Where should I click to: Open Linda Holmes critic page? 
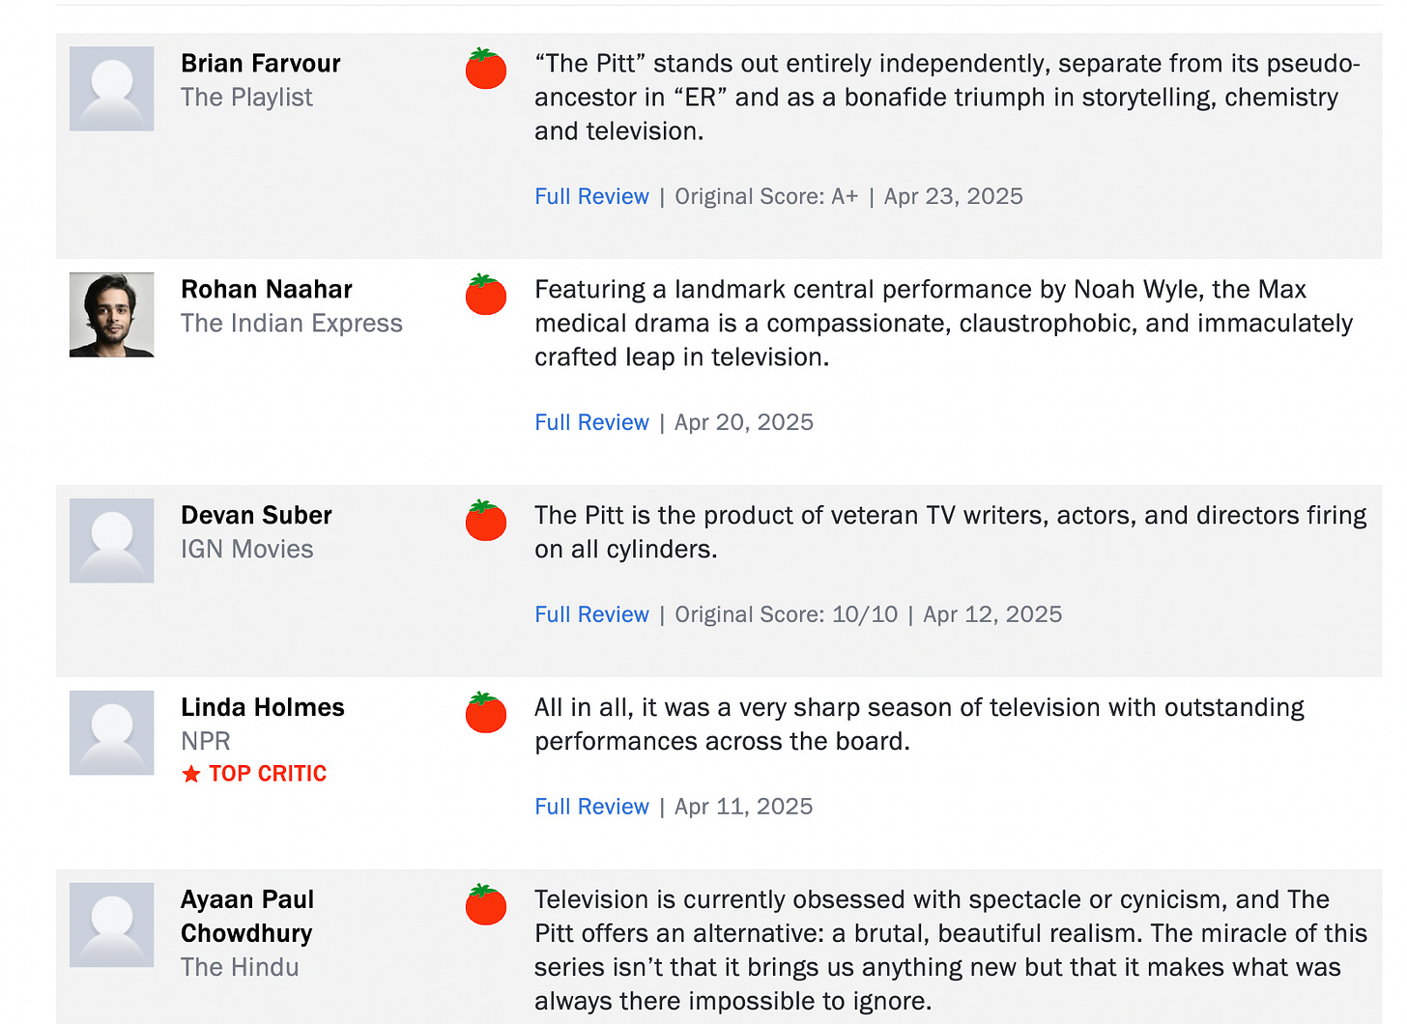(x=263, y=707)
